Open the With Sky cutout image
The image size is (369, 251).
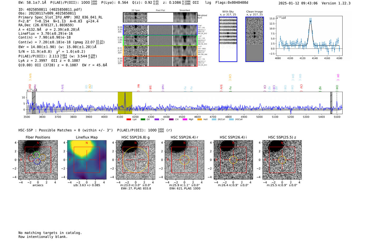click(228, 39)
